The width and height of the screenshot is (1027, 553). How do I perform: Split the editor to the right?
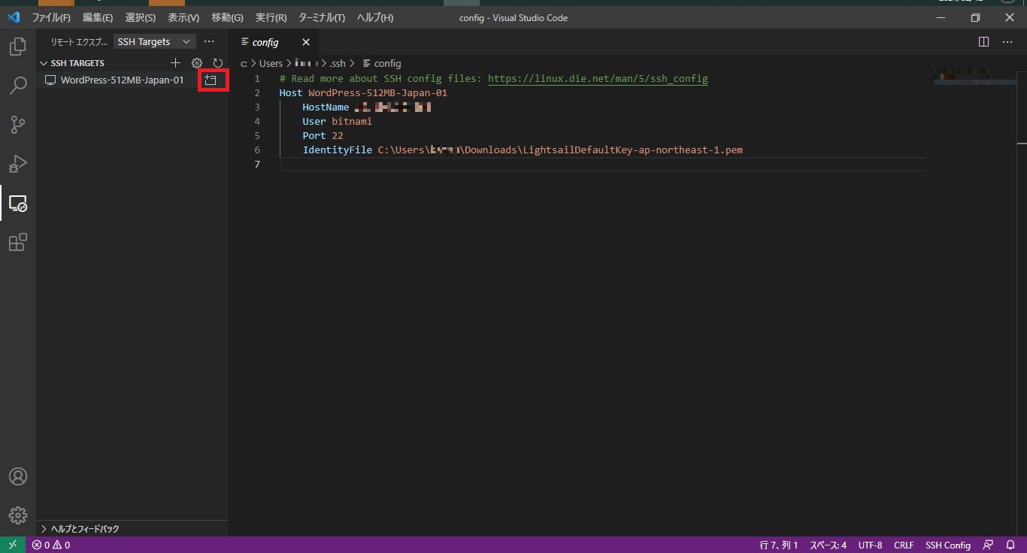tap(983, 42)
